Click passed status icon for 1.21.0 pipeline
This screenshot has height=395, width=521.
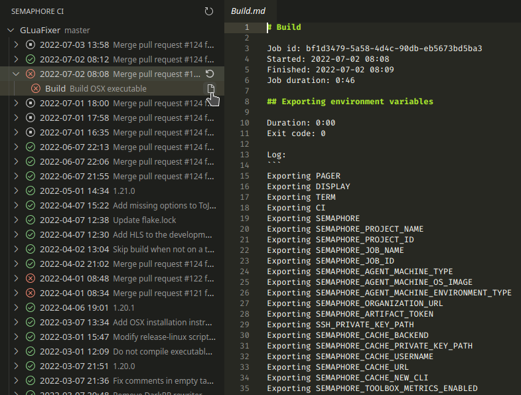coord(31,191)
